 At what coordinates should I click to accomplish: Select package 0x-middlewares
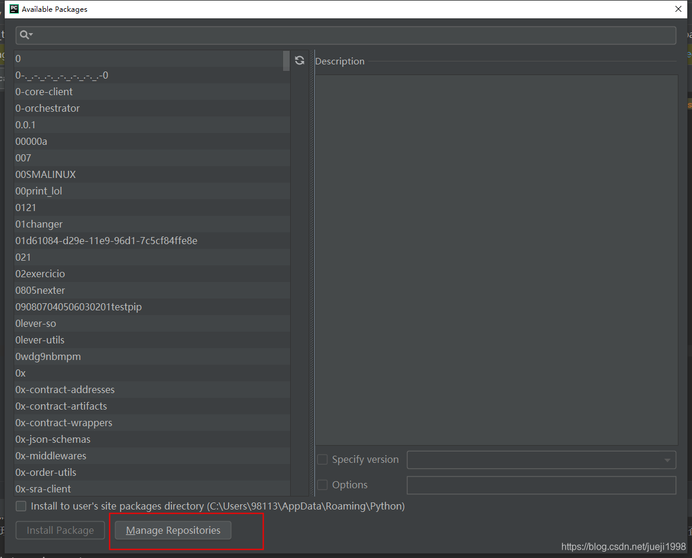pos(152,456)
